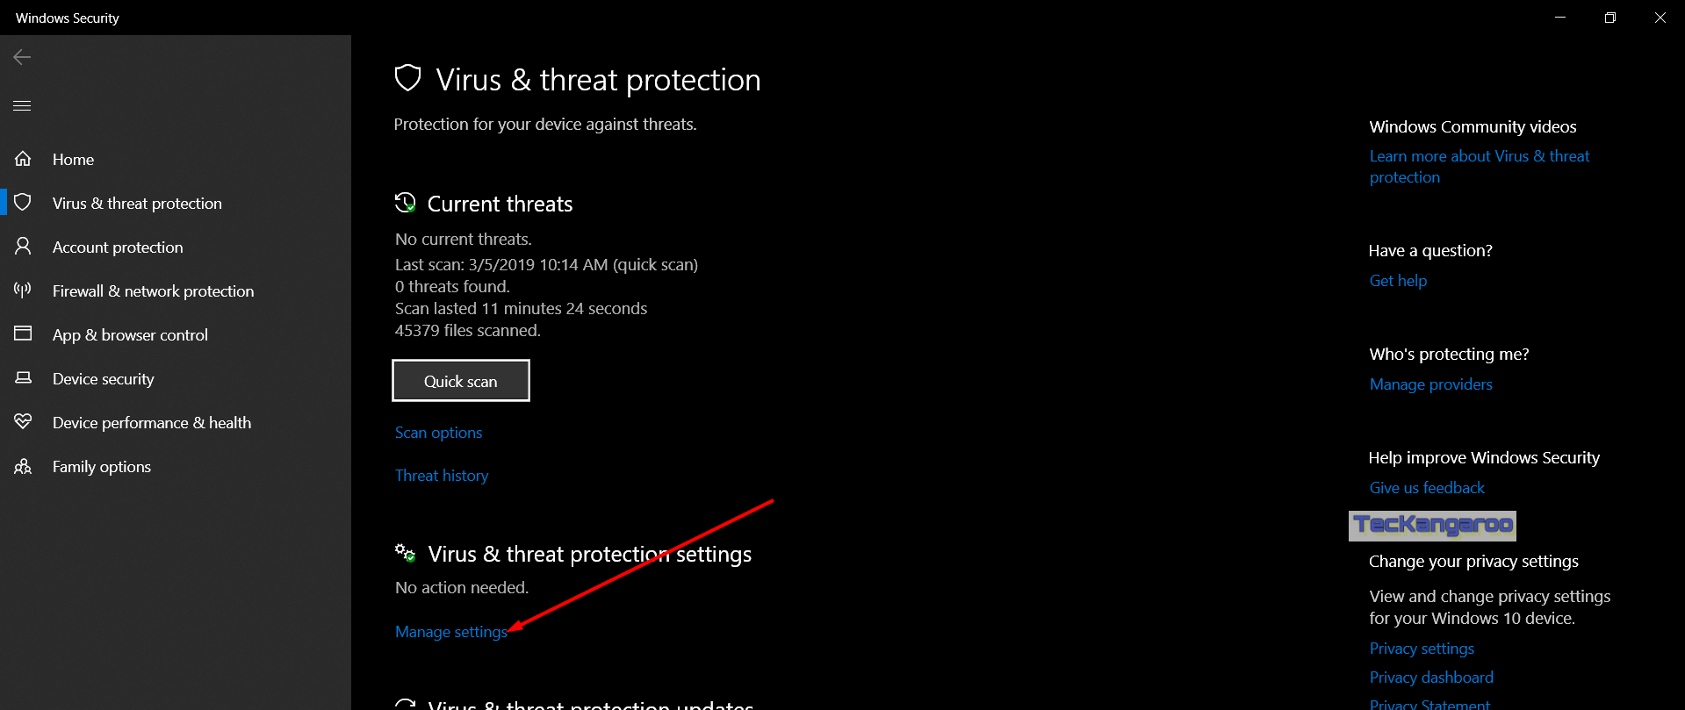Click the Device security laptop icon
1685x710 pixels.
click(23, 378)
